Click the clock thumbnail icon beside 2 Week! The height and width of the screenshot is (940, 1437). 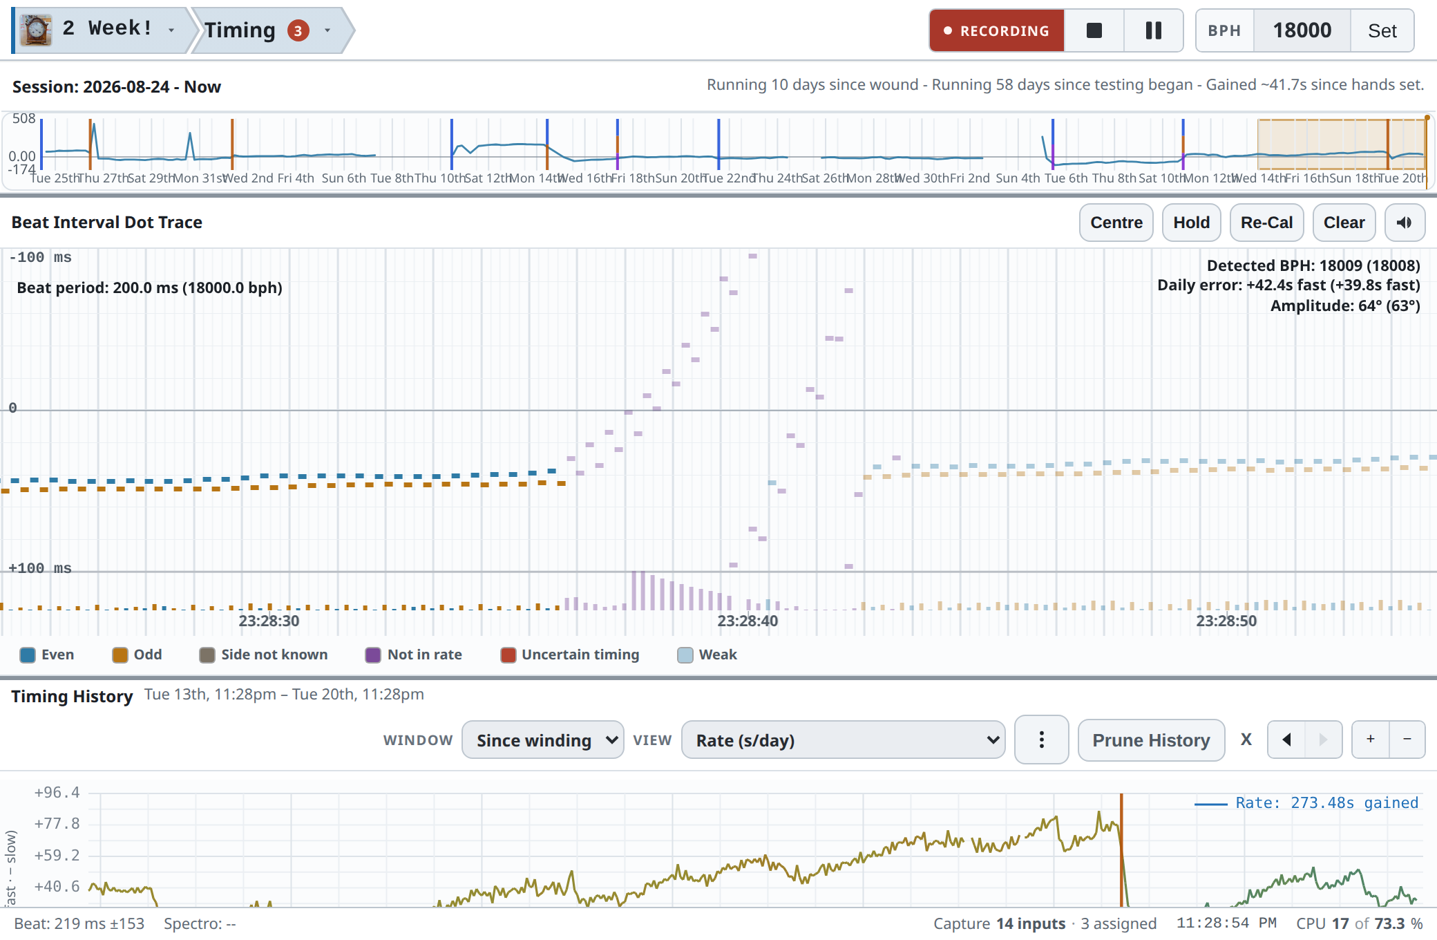[x=36, y=30]
